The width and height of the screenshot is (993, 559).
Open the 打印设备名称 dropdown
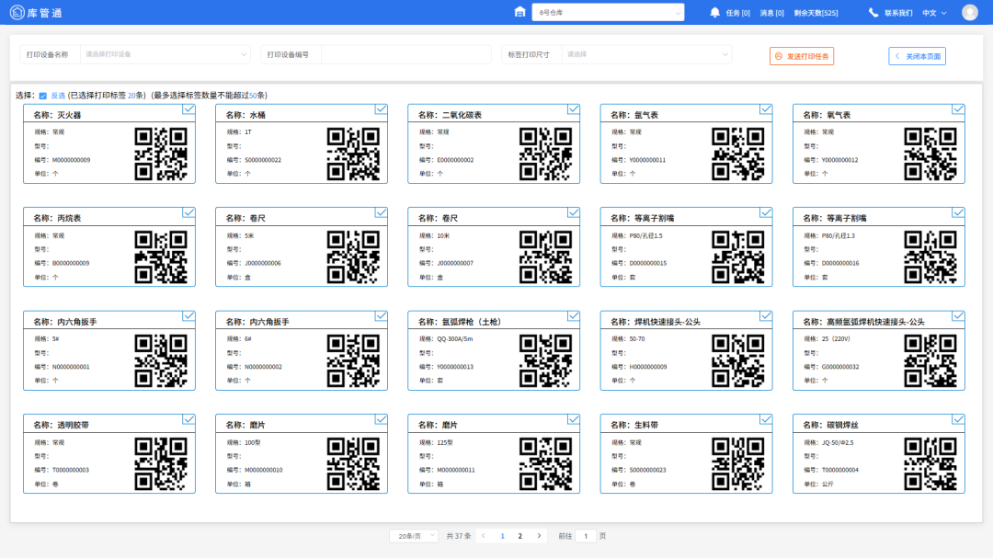[165, 54]
